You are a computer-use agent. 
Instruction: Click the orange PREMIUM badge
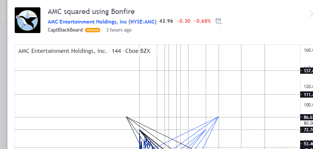point(93,30)
